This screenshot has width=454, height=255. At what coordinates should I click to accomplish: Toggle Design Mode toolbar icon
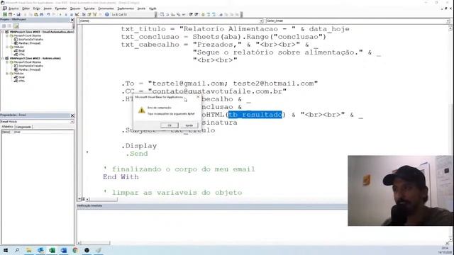tap(77, 14)
